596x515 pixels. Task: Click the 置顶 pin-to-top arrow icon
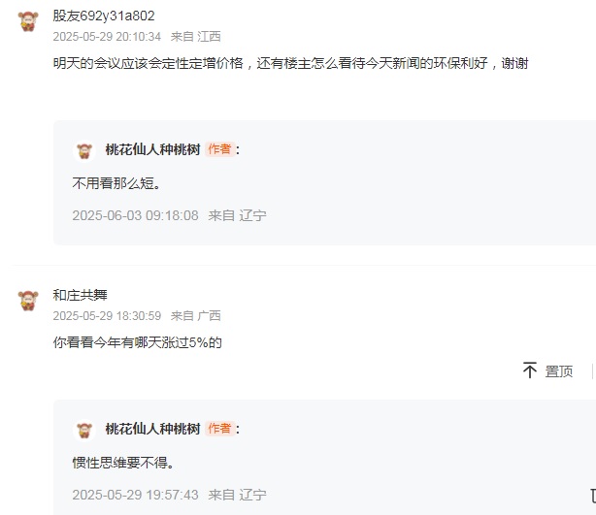tap(530, 370)
